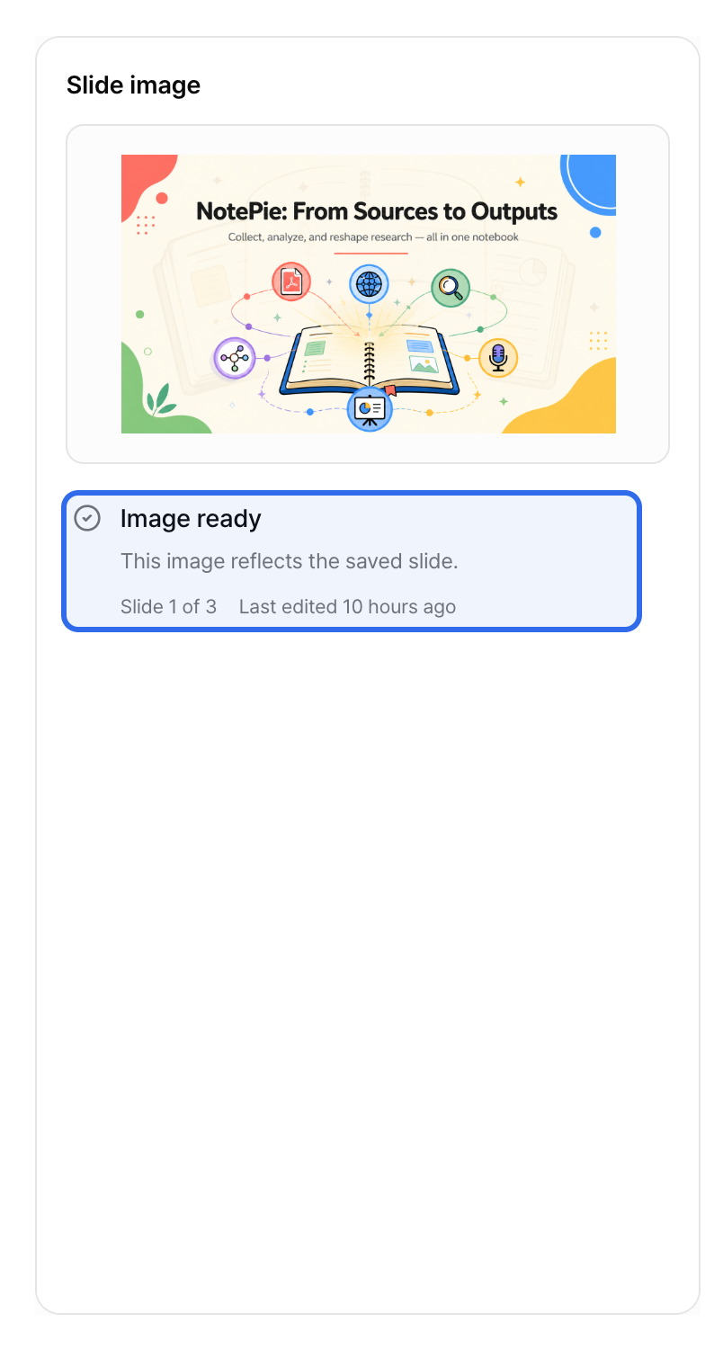Screen dimensions: 714x1349
Task: Click the purple mind map nodes icon
Action: tap(235, 358)
